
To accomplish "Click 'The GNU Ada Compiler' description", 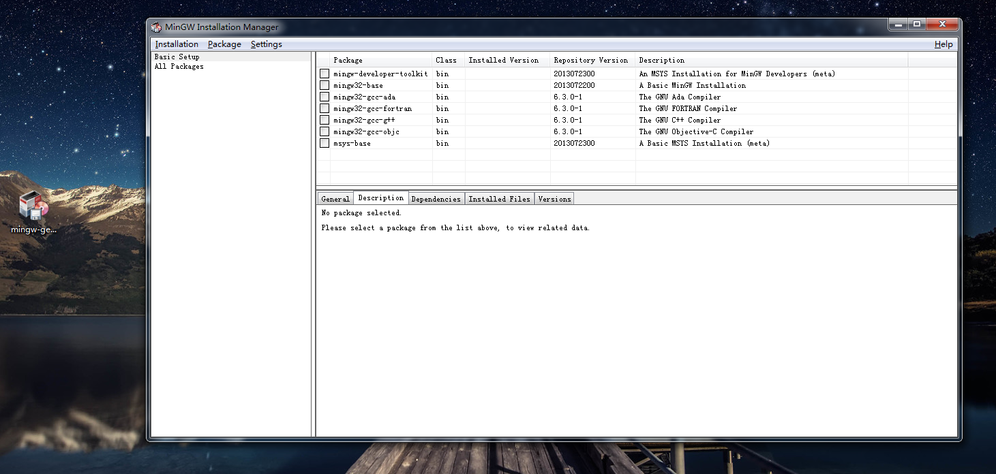I will tap(680, 97).
